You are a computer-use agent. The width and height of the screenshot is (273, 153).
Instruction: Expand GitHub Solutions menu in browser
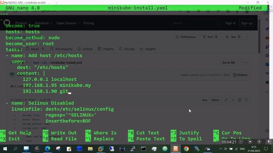click(x=44, y=23)
